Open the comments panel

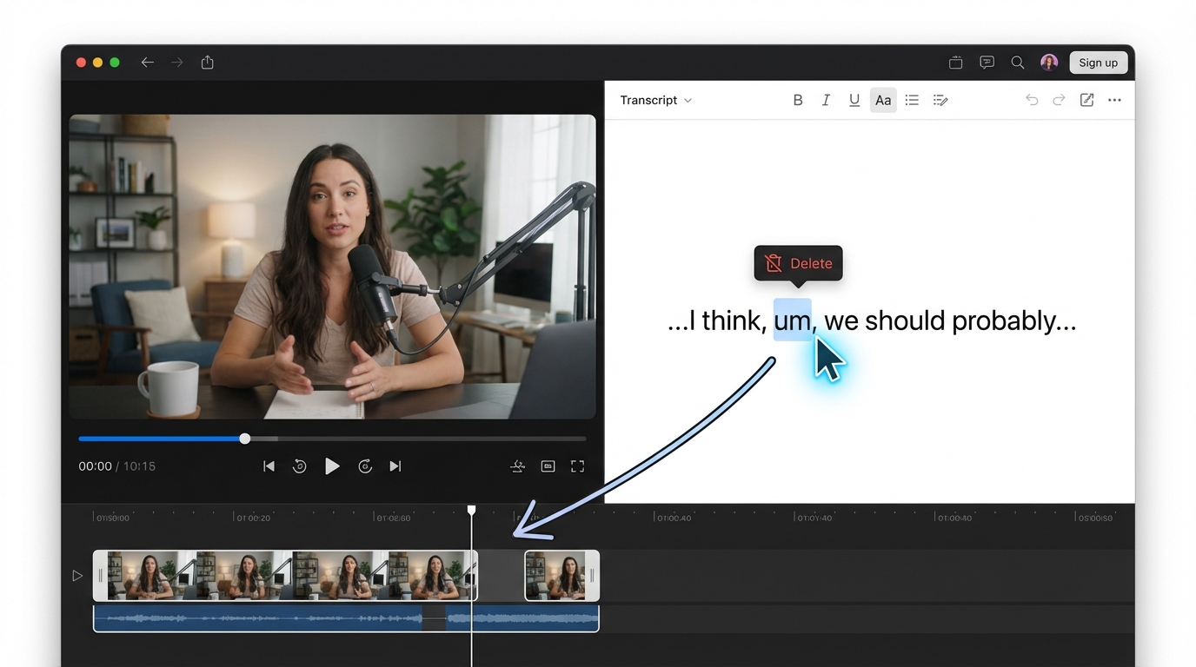pos(987,62)
